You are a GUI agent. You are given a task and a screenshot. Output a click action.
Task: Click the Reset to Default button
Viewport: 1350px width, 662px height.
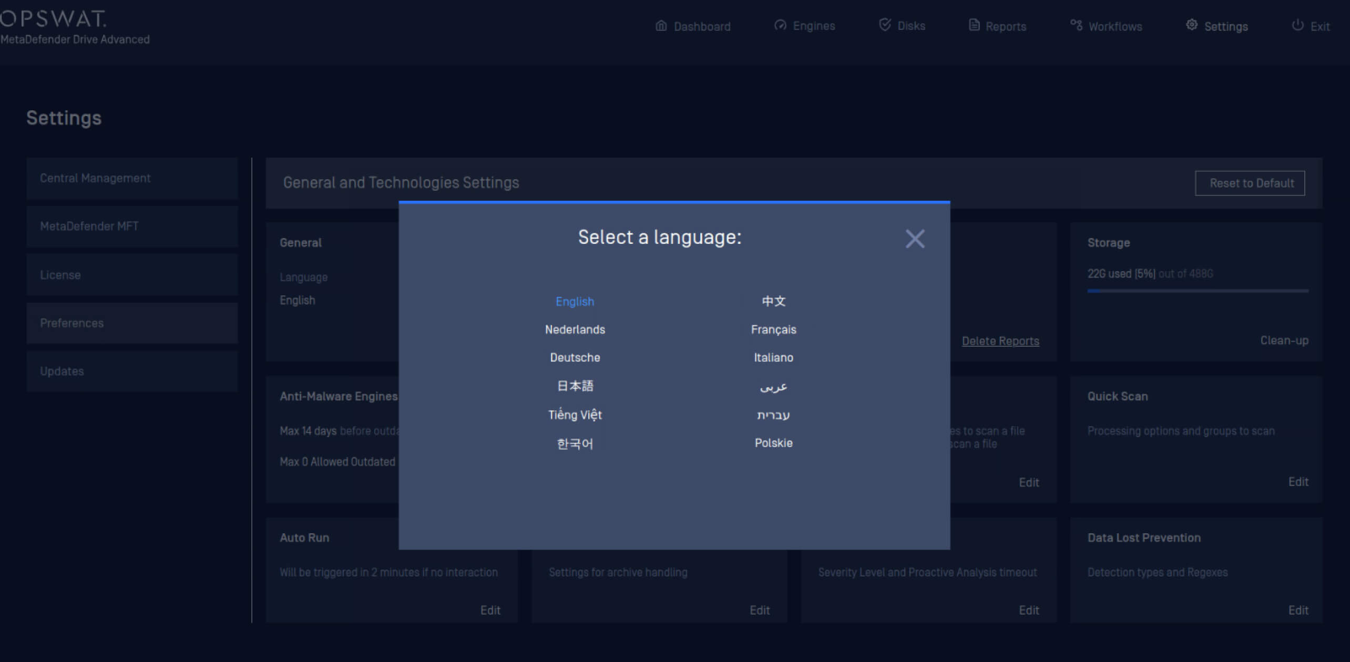(1250, 183)
